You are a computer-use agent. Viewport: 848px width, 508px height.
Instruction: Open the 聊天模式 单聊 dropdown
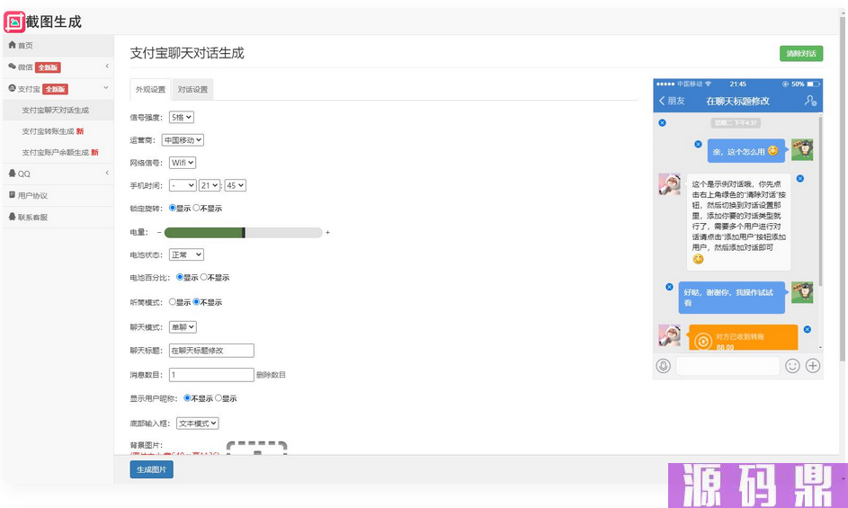coord(183,327)
